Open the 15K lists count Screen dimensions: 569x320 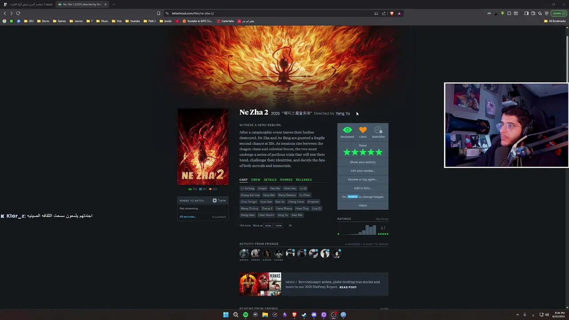[x=203, y=189]
